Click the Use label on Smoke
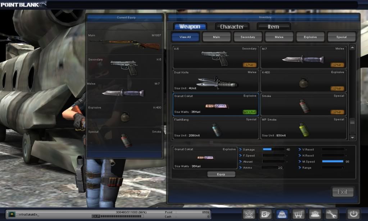This screenshot has width=368, height=221. pyautogui.click(x=337, y=112)
